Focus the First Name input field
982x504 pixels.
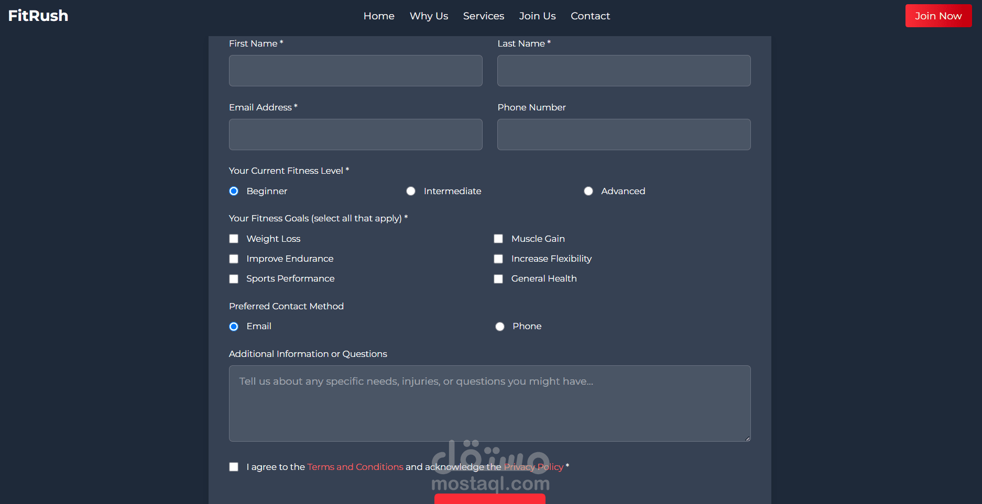coord(355,71)
